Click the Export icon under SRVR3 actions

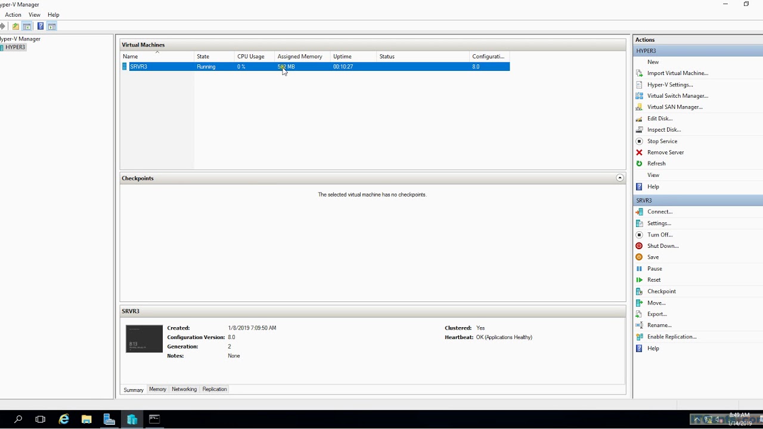(639, 314)
